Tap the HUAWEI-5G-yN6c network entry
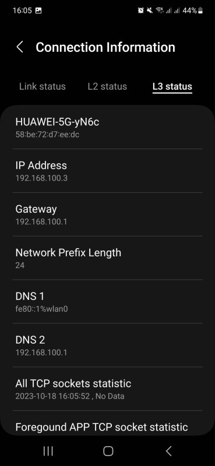 (x=107, y=127)
